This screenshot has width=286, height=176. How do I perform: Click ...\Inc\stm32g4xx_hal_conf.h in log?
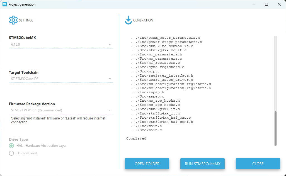[x=162, y=122]
